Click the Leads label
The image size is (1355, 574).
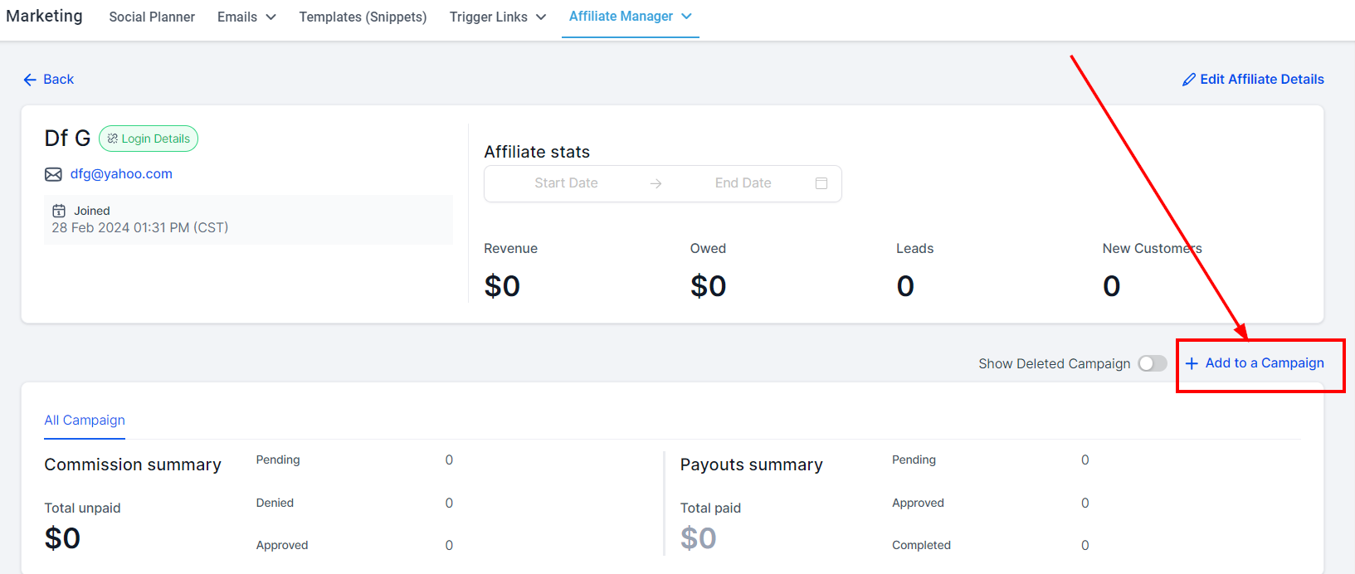point(914,249)
